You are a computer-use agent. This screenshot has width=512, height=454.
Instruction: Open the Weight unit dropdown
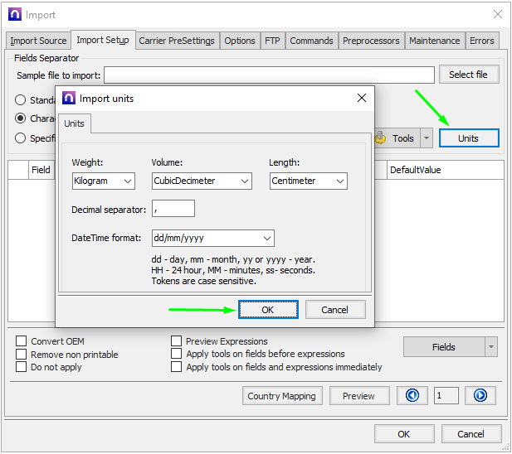click(x=103, y=181)
